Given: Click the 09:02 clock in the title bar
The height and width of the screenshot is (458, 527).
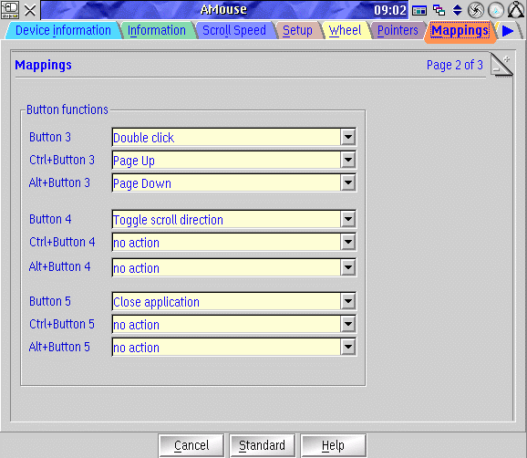Looking at the screenshot, I should click(390, 10).
